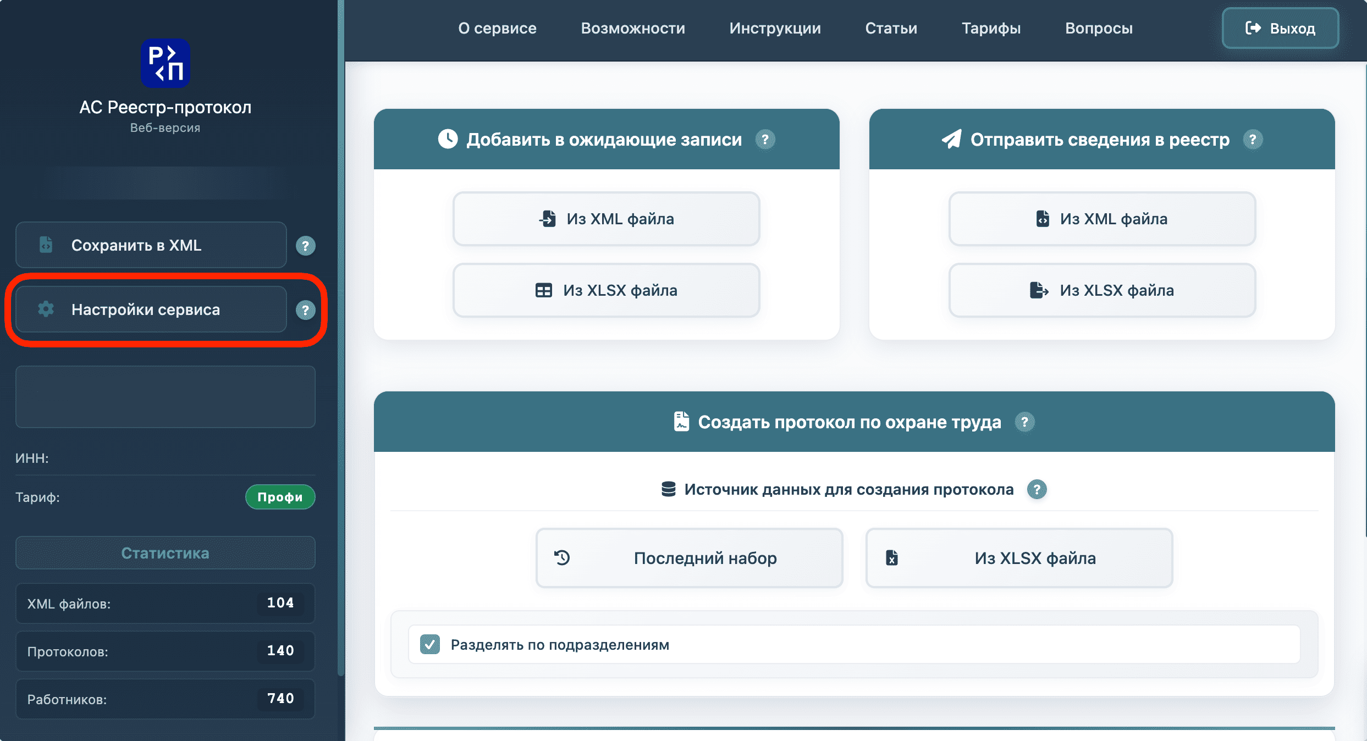This screenshot has height=741, width=1367.
Task: Add pending records Из XML файла
Action: [x=607, y=219]
